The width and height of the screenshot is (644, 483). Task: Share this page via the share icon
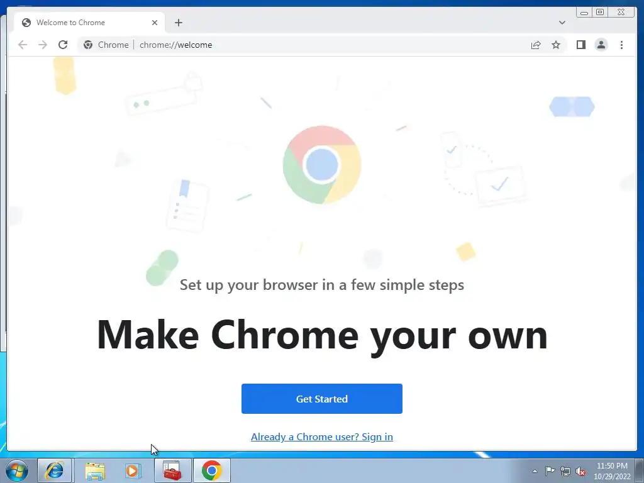536,45
